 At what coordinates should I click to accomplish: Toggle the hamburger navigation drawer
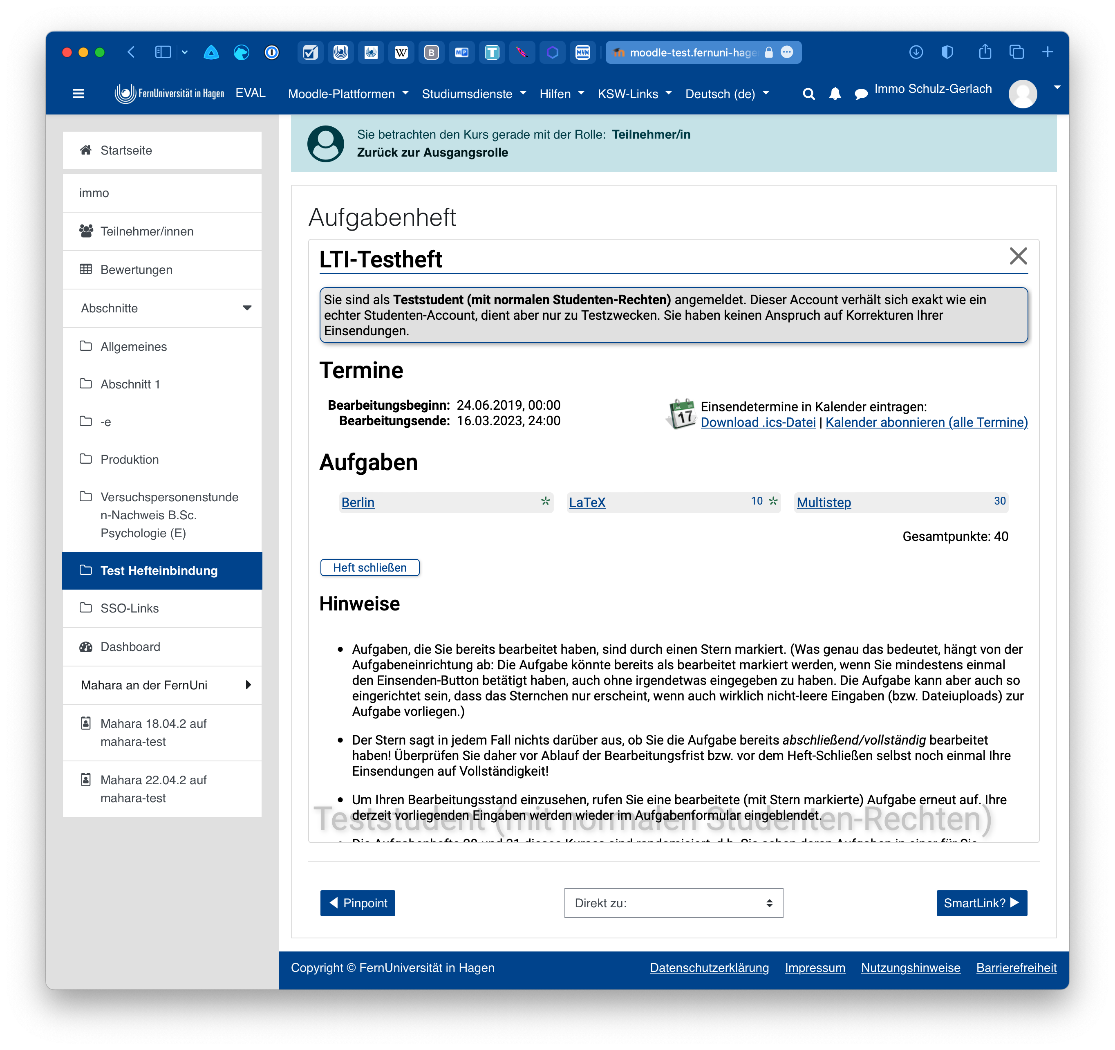click(x=78, y=93)
